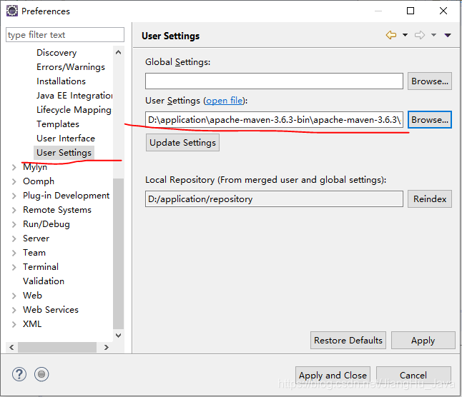Click the Apply button
This screenshot has height=397, width=462.
pyautogui.click(x=423, y=341)
